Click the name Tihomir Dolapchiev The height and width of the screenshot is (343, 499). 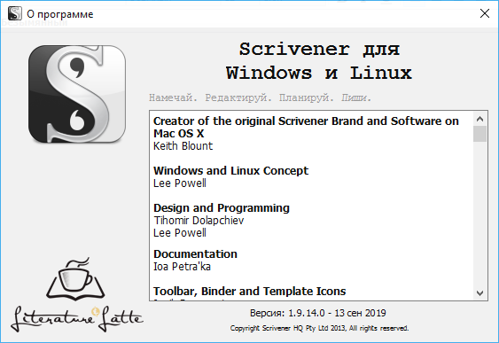coord(199,221)
